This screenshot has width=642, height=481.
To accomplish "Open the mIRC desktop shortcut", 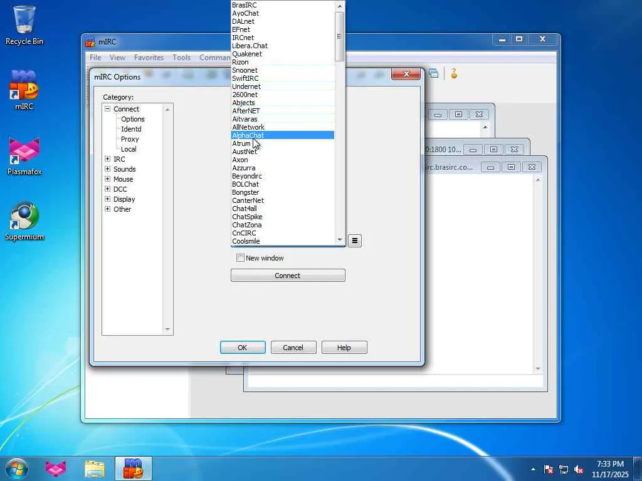I will click(x=24, y=90).
